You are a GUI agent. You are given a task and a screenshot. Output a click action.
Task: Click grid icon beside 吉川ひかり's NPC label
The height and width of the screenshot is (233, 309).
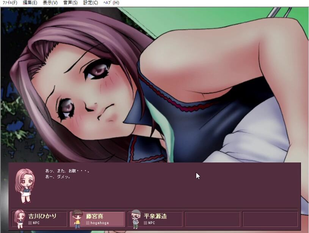coord(30,223)
